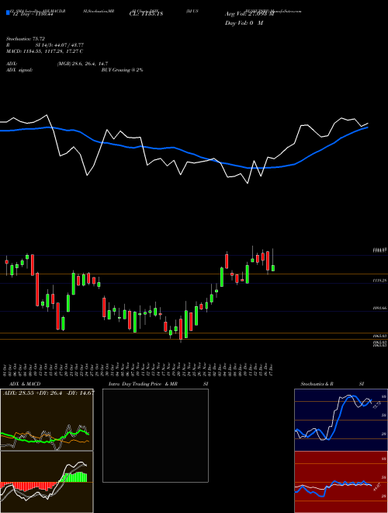This screenshot has width=388, height=513.
Task: Click the lowest candlestick near the 1065.83 line
Action: (181, 330)
